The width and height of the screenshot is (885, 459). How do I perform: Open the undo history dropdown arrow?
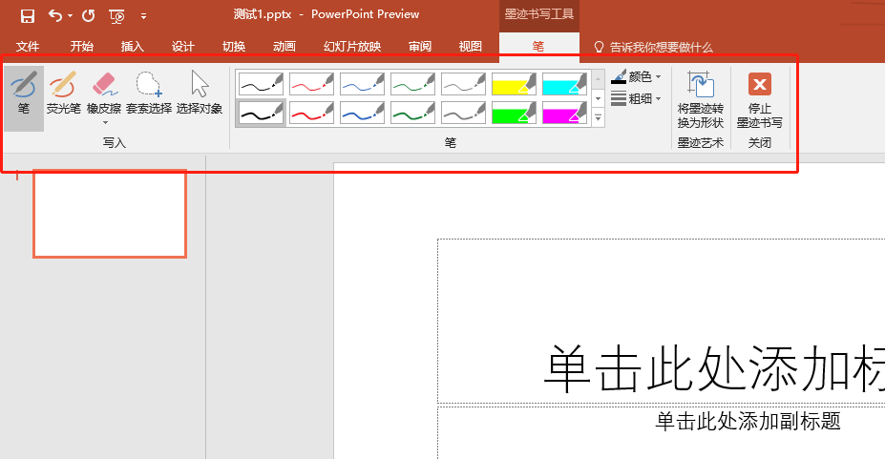[70, 16]
